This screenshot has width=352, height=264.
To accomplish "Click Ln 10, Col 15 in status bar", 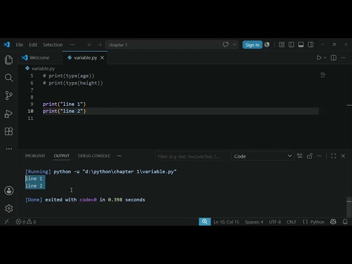I will tap(226, 222).
